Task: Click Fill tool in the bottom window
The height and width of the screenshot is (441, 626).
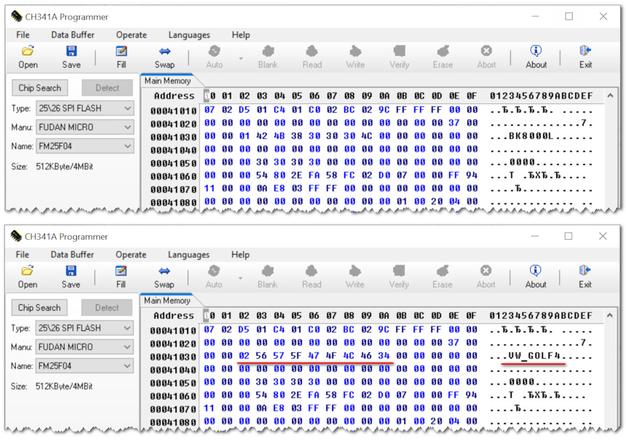Action: [121, 277]
